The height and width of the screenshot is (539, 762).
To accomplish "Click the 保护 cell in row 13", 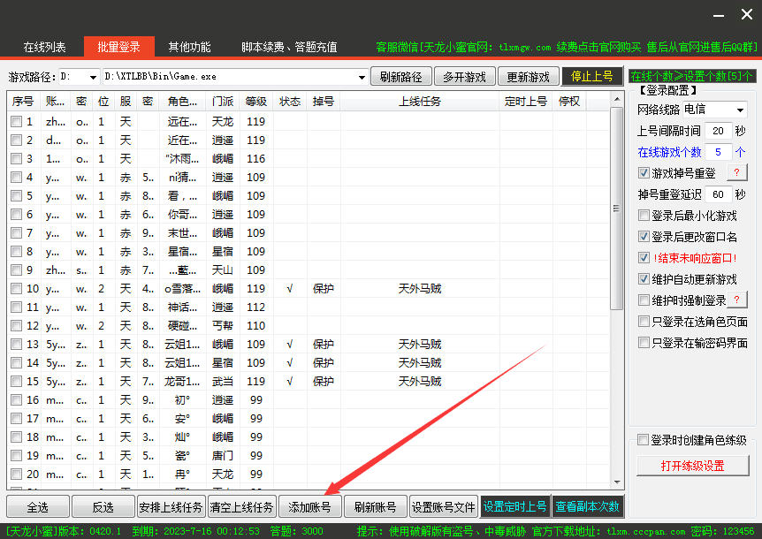I will tap(324, 345).
